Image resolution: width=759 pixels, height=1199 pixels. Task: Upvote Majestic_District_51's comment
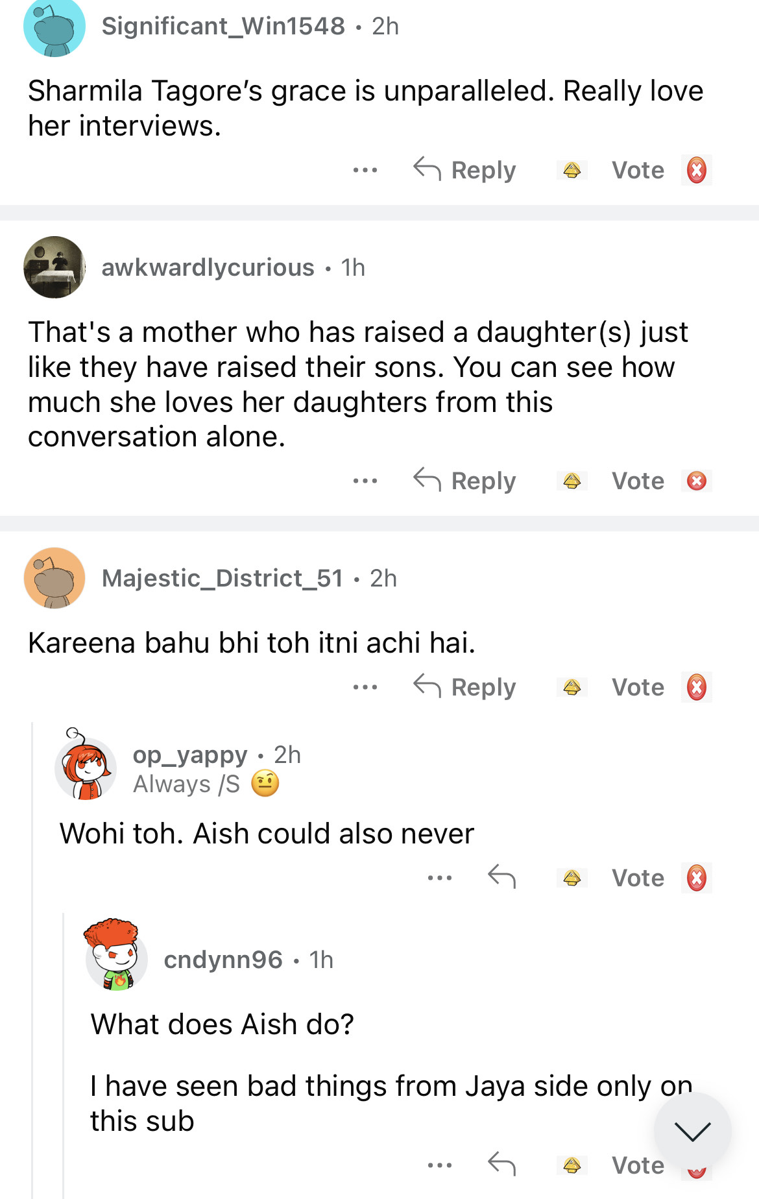pos(572,688)
